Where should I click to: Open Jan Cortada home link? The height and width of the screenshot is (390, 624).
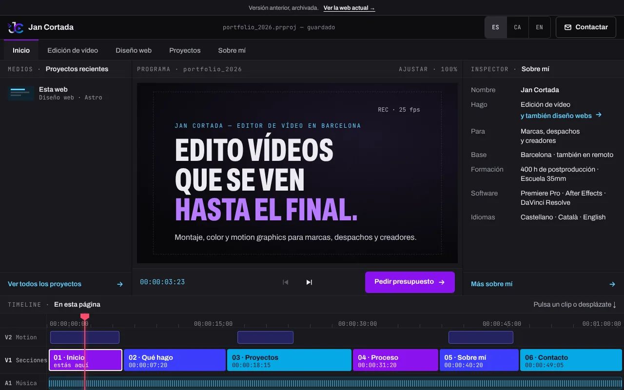pos(41,27)
